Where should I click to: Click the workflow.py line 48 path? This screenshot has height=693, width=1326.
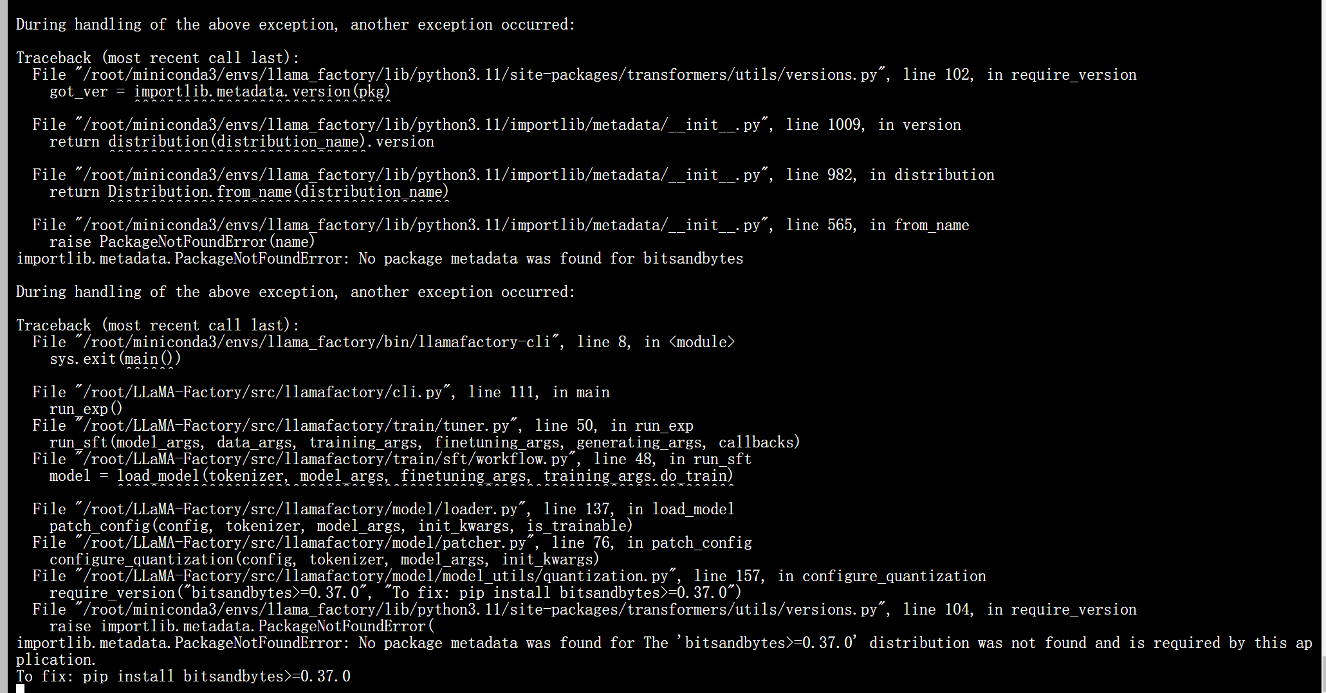[326, 459]
